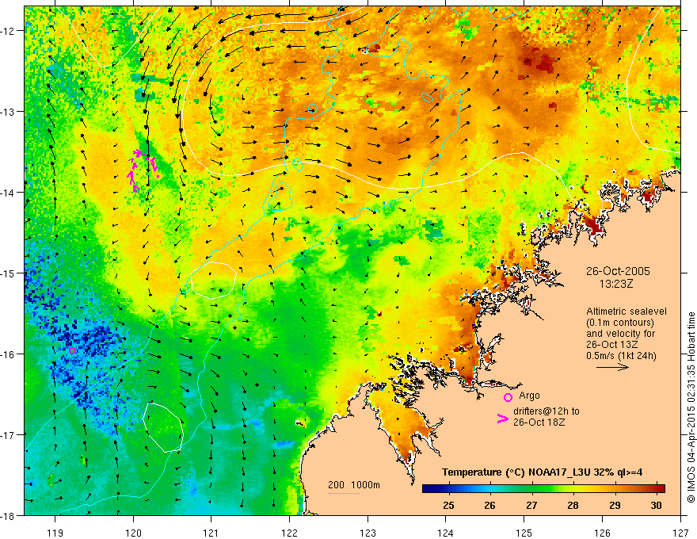Click the 'Altimetric sealevel' legend text
Image resolution: width=697 pixels, height=539 pixels.
coord(627,312)
